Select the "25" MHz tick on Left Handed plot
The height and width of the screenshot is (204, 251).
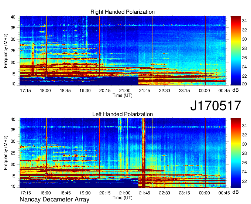pyautogui.click(x=13, y=153)
